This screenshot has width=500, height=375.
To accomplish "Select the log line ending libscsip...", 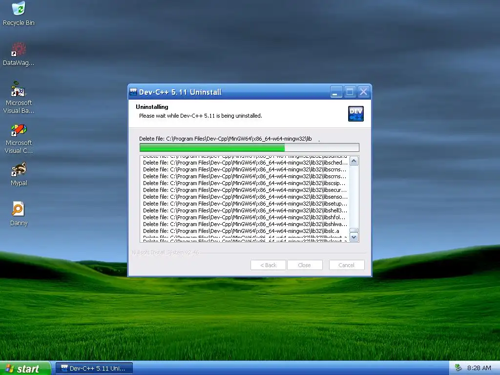I will point(244,183).
